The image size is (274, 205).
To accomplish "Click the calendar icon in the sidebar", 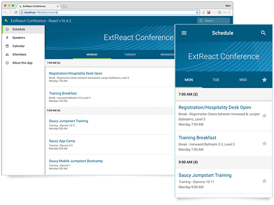I will point(7,46).
